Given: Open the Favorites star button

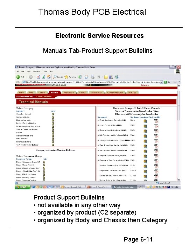Looking at the screenshot, I should (70, 77).
